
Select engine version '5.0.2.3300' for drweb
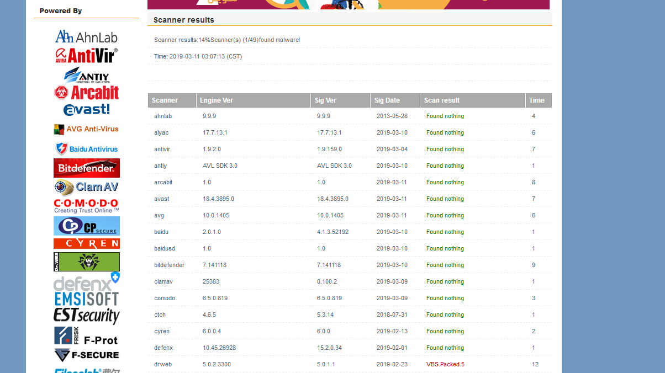click(217, 364)
